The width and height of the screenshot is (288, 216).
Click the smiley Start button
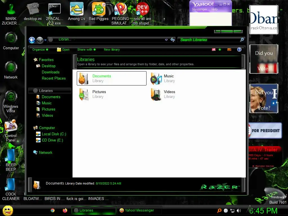[x=8, y=210]
